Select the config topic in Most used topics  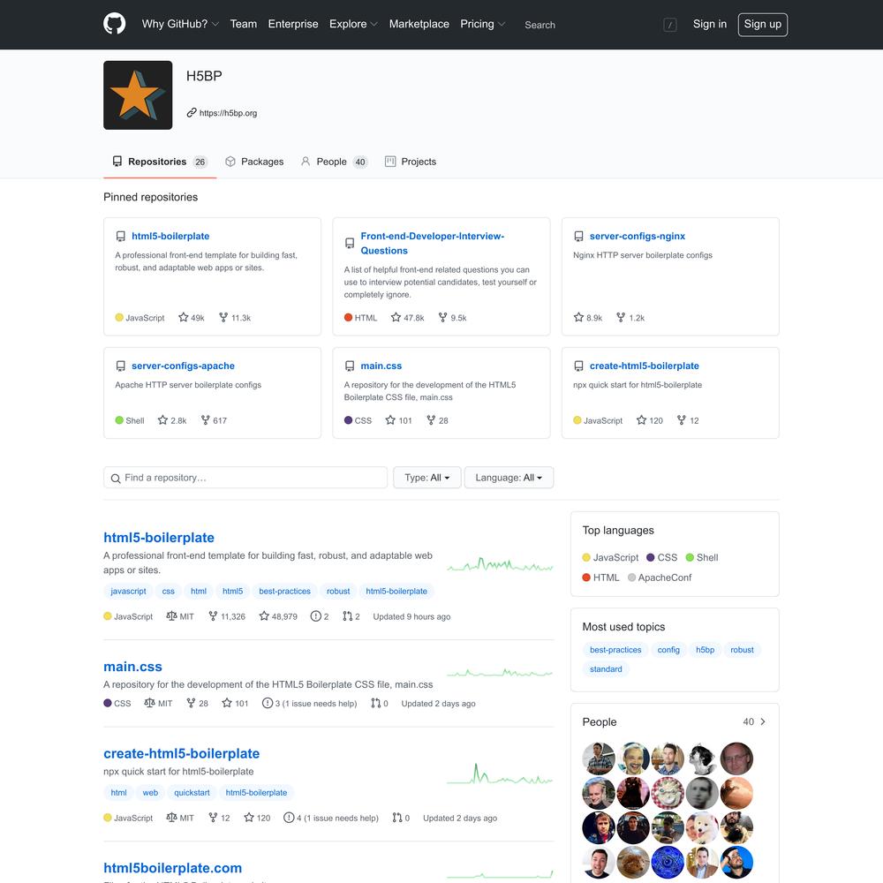tap(668, 650)
